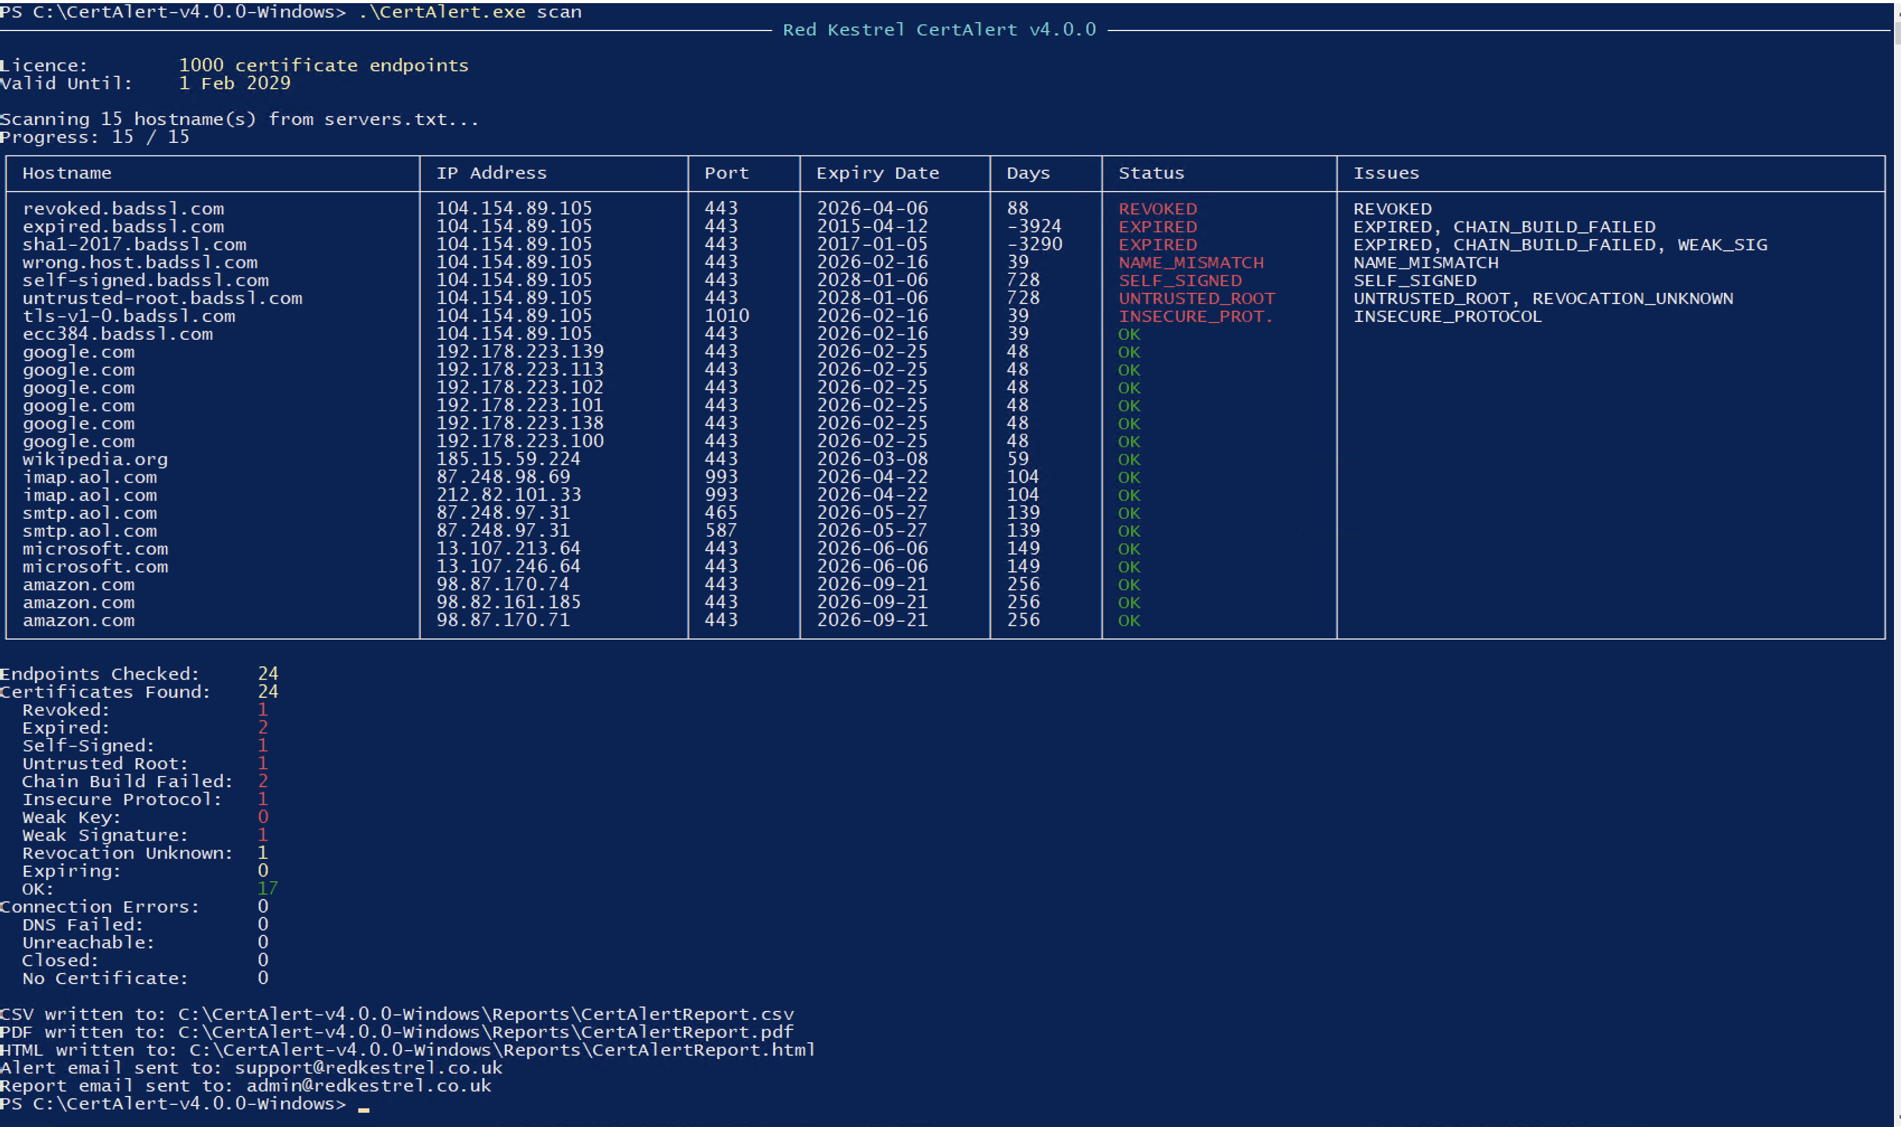
Task: Click the green "17" OK count
Action: (268, 889)
